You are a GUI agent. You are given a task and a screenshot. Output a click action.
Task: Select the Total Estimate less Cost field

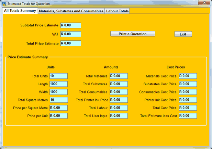coord(188,116)
